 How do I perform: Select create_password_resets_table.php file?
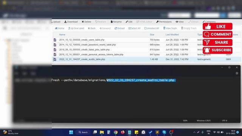pyautogui.click(x=87, y=45)
